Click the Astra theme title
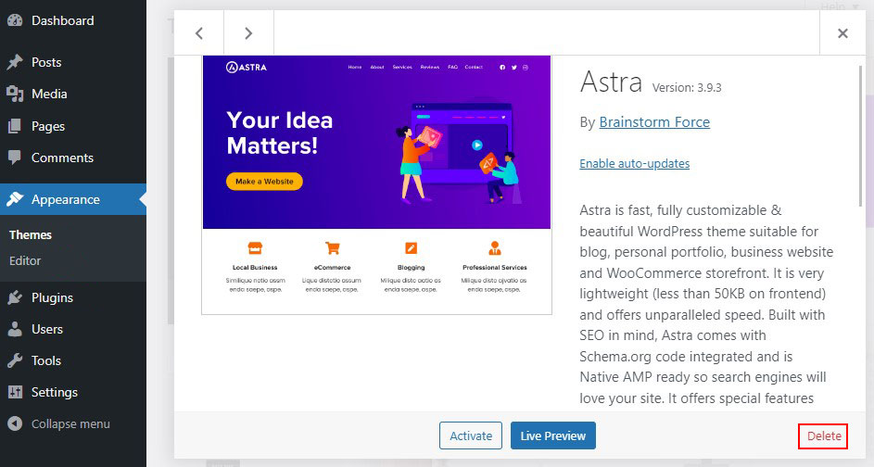 [611, 82]
